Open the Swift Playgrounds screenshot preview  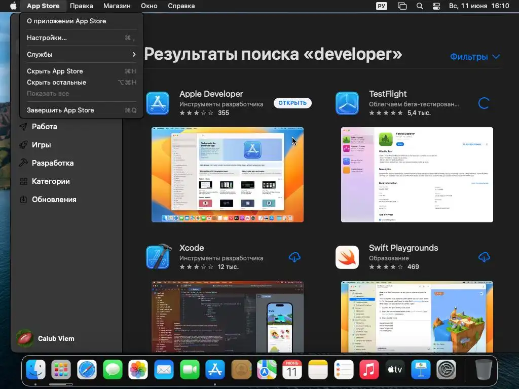(417, 317)
